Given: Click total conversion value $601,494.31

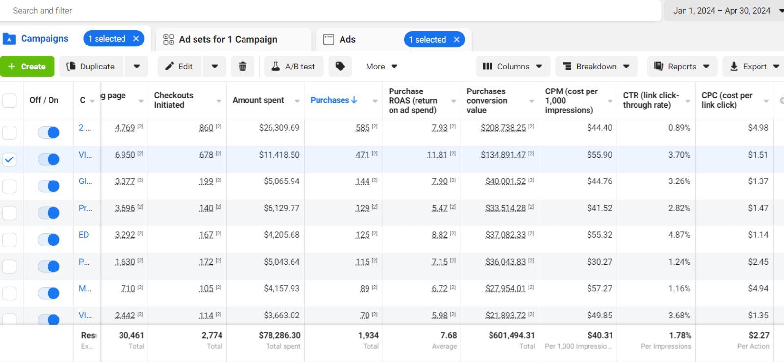Looking at the screenshot, I should (512, 335).
